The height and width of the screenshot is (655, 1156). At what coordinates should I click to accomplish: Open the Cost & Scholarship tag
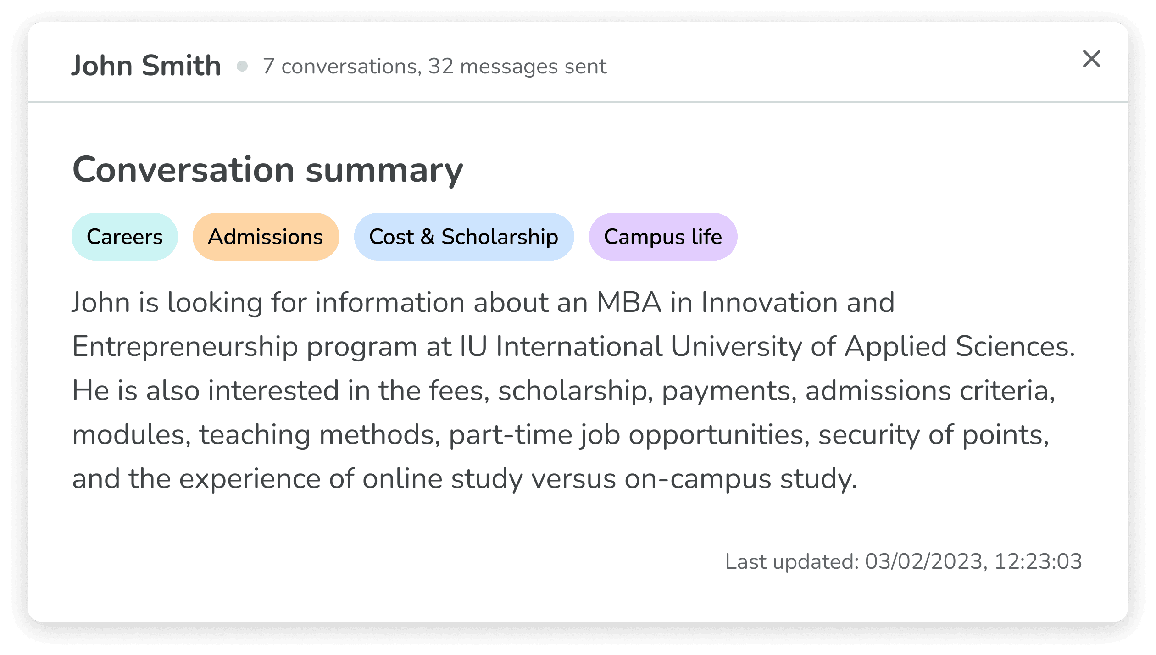point(464,237)
